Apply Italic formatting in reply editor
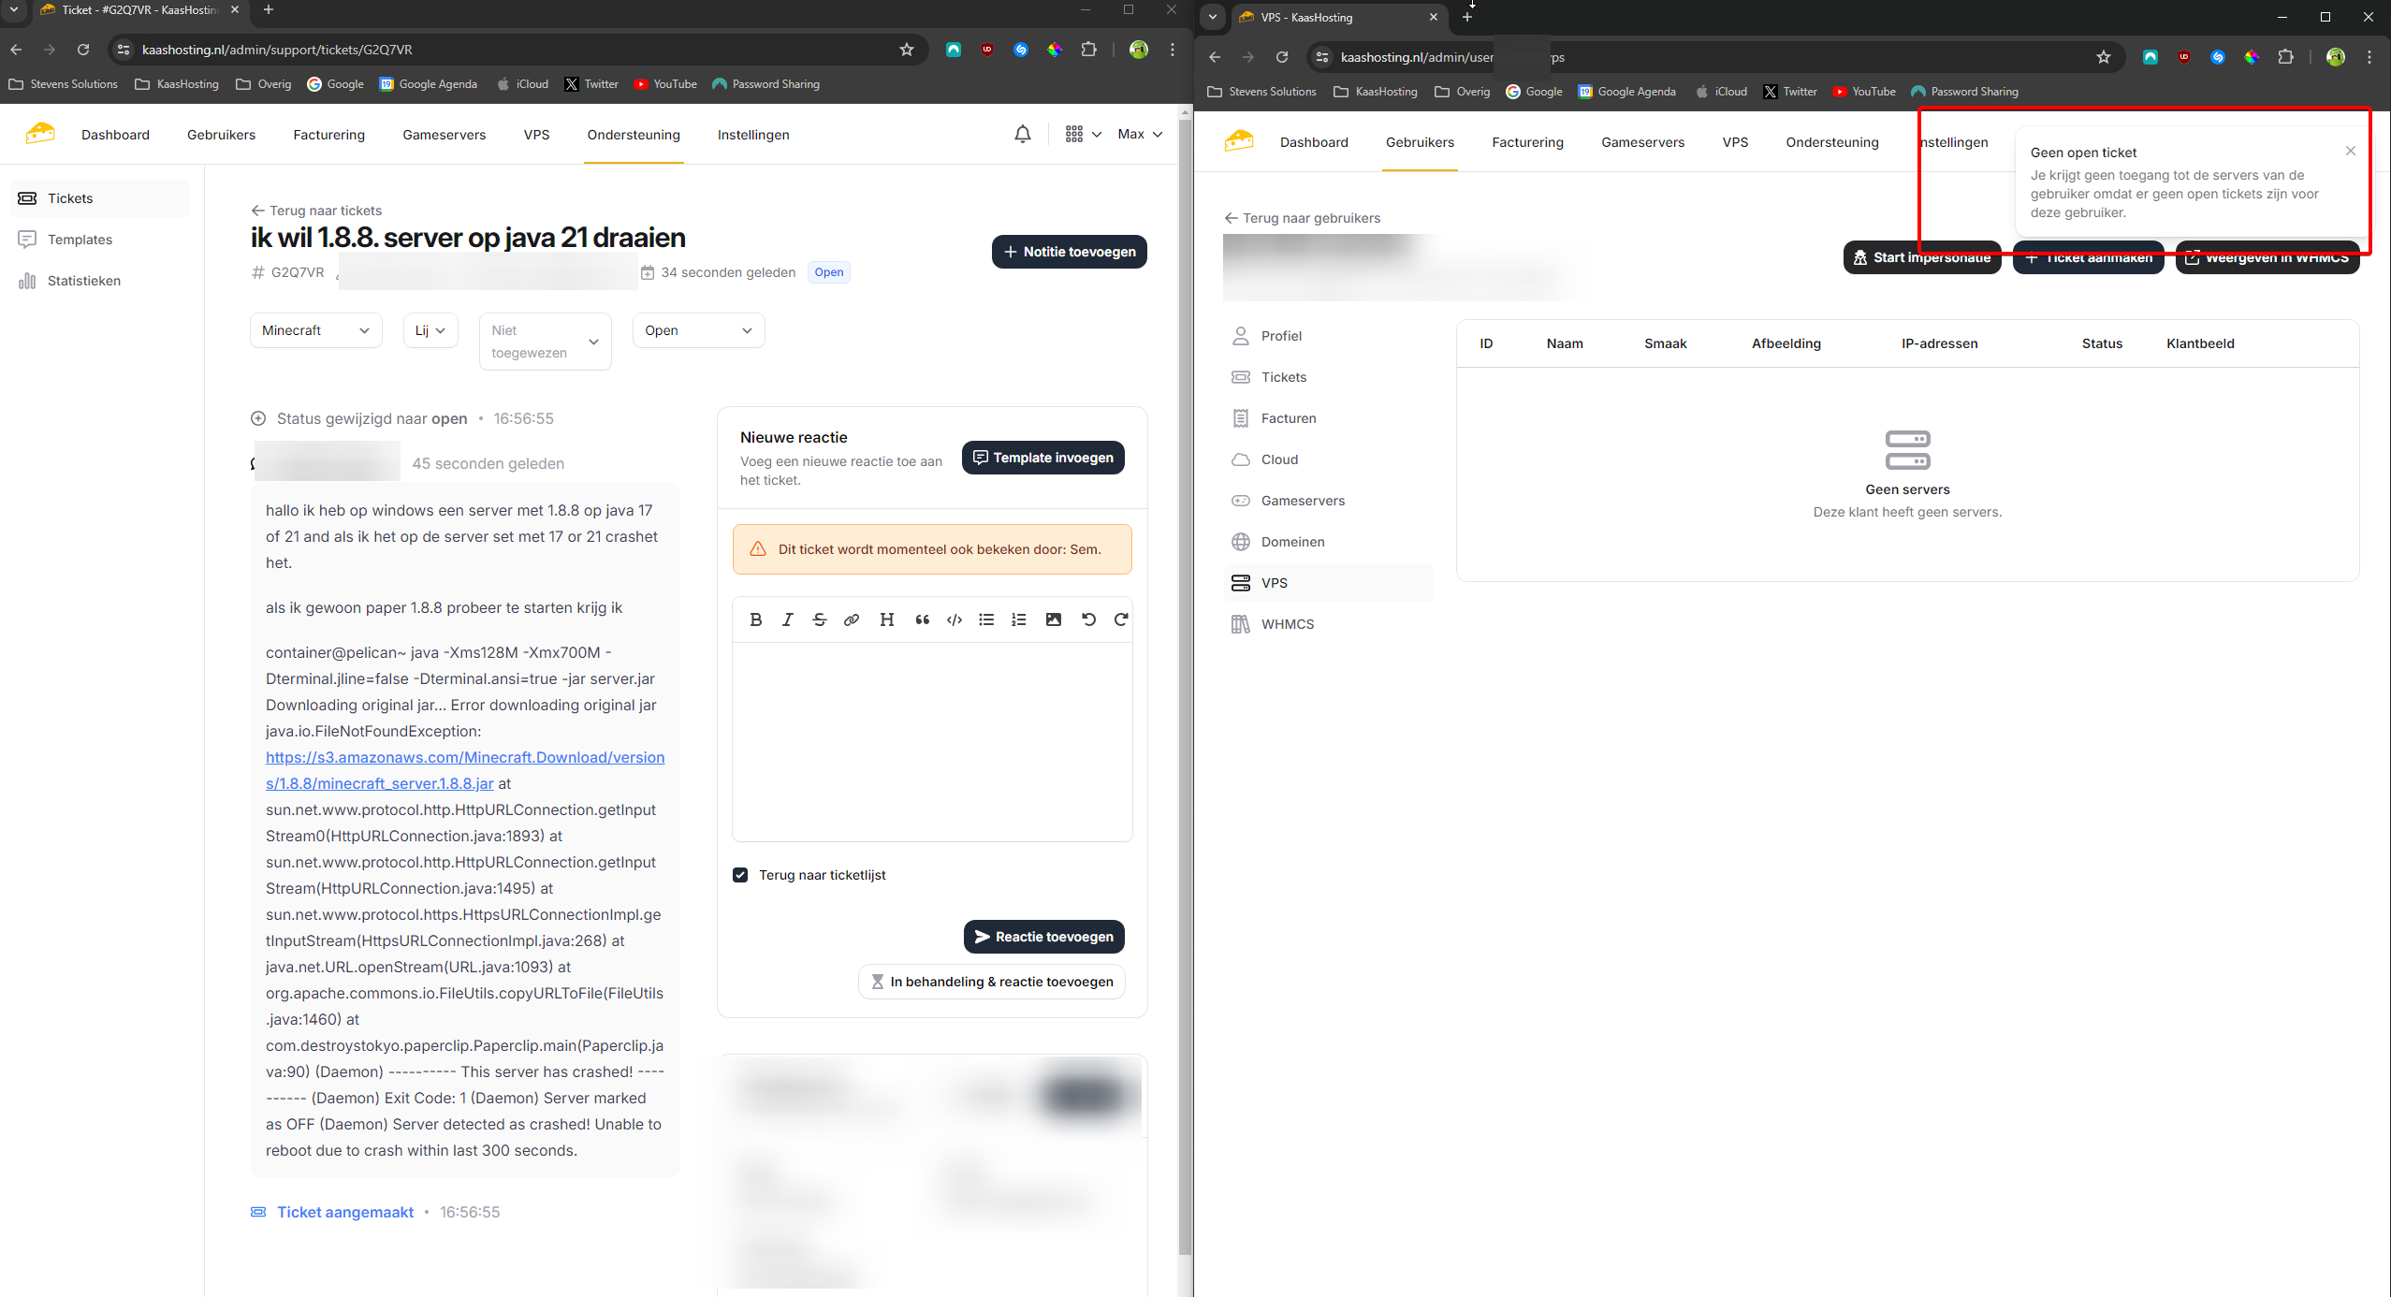 (x=788, y=619)
